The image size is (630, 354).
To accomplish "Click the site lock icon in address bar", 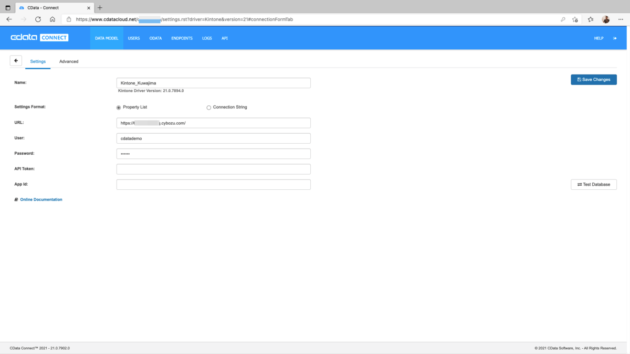I will pos(69,19).
